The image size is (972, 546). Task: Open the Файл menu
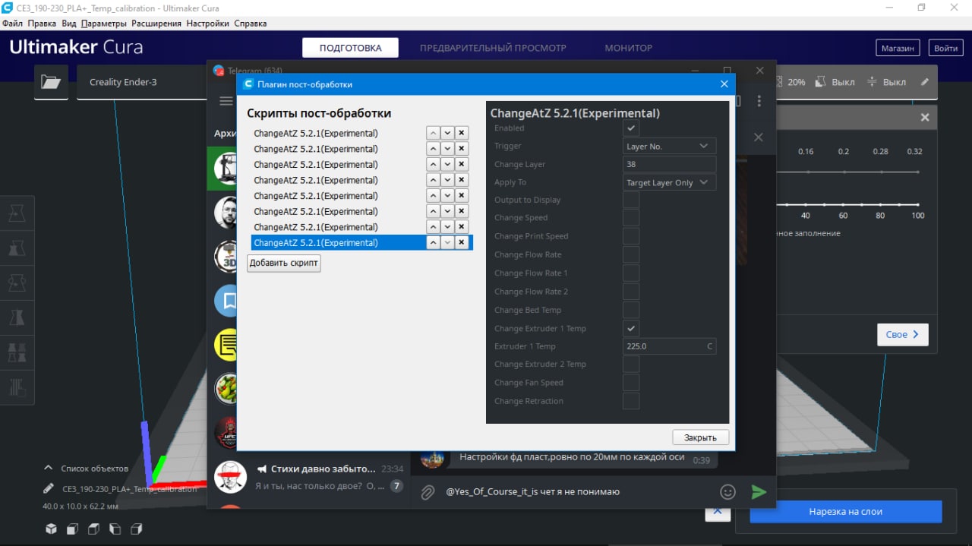pos(13,24)
